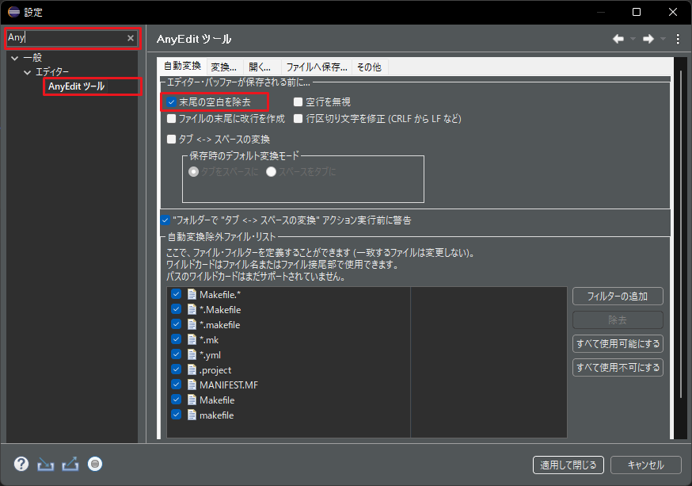Switch to the ファイルへ保存... tab
This screenshot has width=692, height=486.
317,67
